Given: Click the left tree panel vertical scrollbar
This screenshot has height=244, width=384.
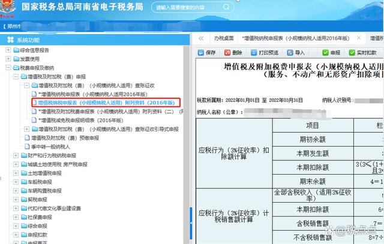Looking at the screenshot, I should coord(186,144).
